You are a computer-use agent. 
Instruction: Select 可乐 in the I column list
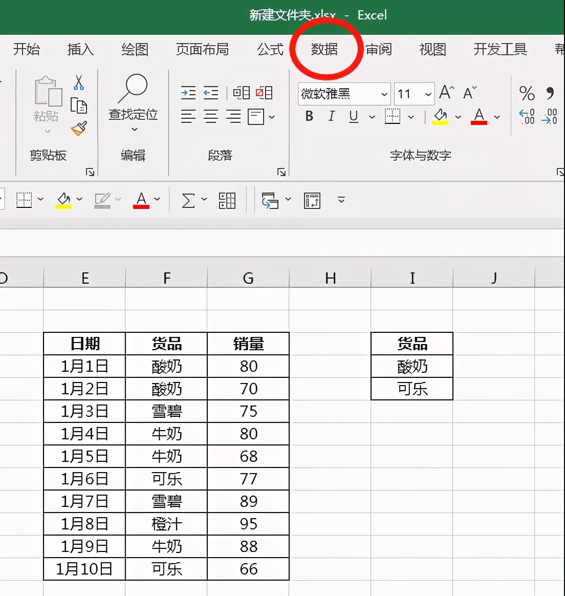coord(412,389)
